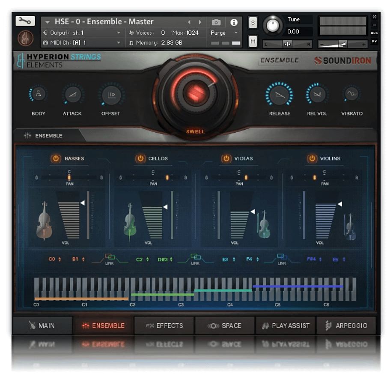The width and height of the screenshot is (390, 379).
Task: Switch to the EFFECTS tab
Action: (x=164, y=325)
